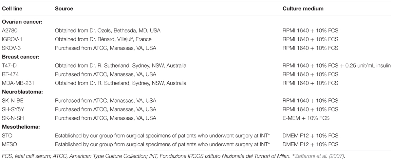Click the Ovarian cancer section heading

click(23, 22)
